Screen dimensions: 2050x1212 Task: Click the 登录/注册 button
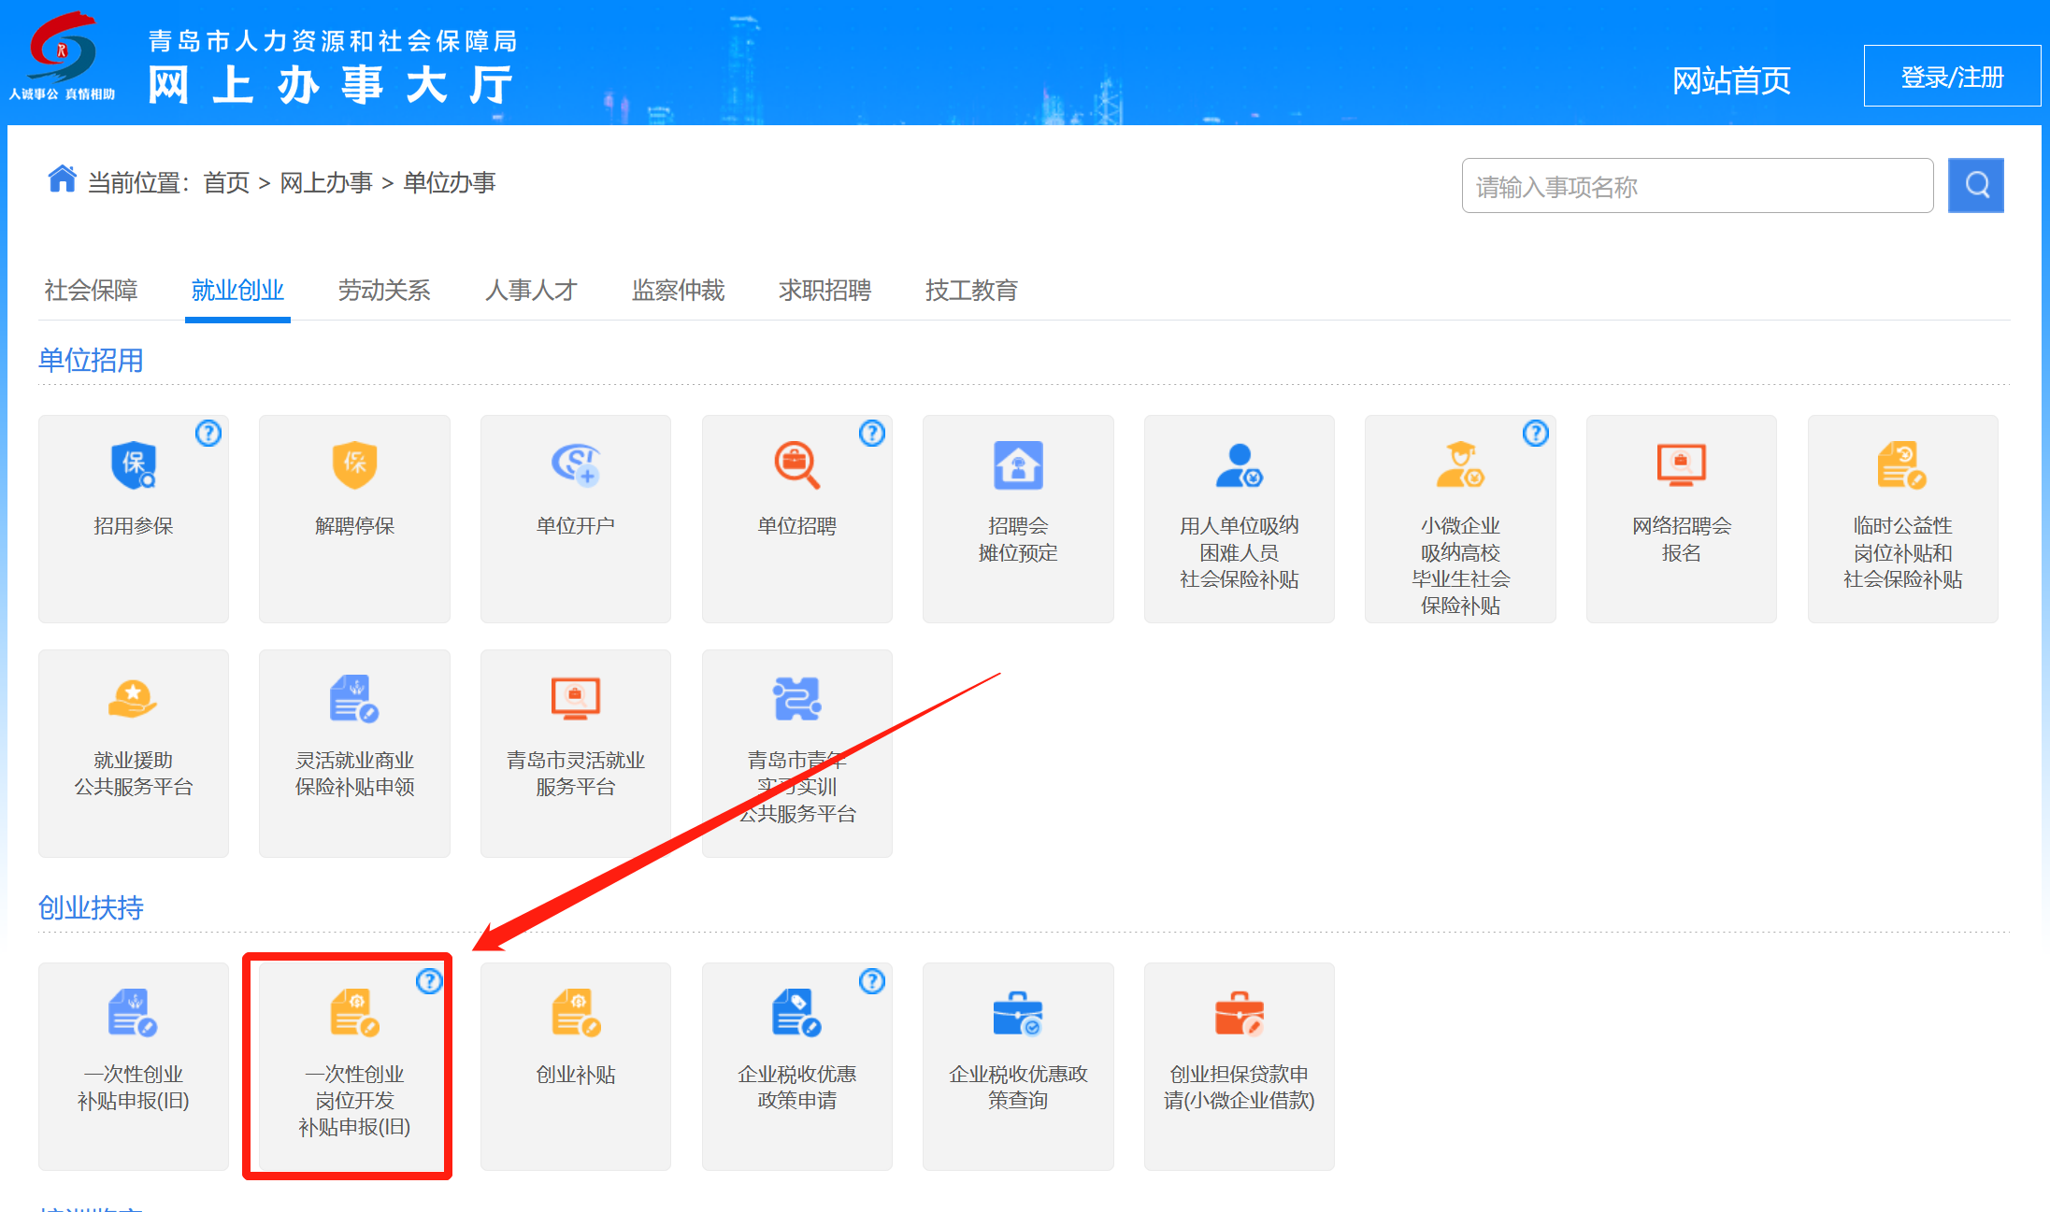pos(1952,77)
